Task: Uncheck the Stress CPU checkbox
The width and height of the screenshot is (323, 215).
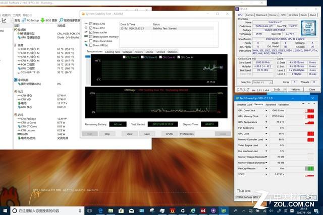Action: pos(91,24)
